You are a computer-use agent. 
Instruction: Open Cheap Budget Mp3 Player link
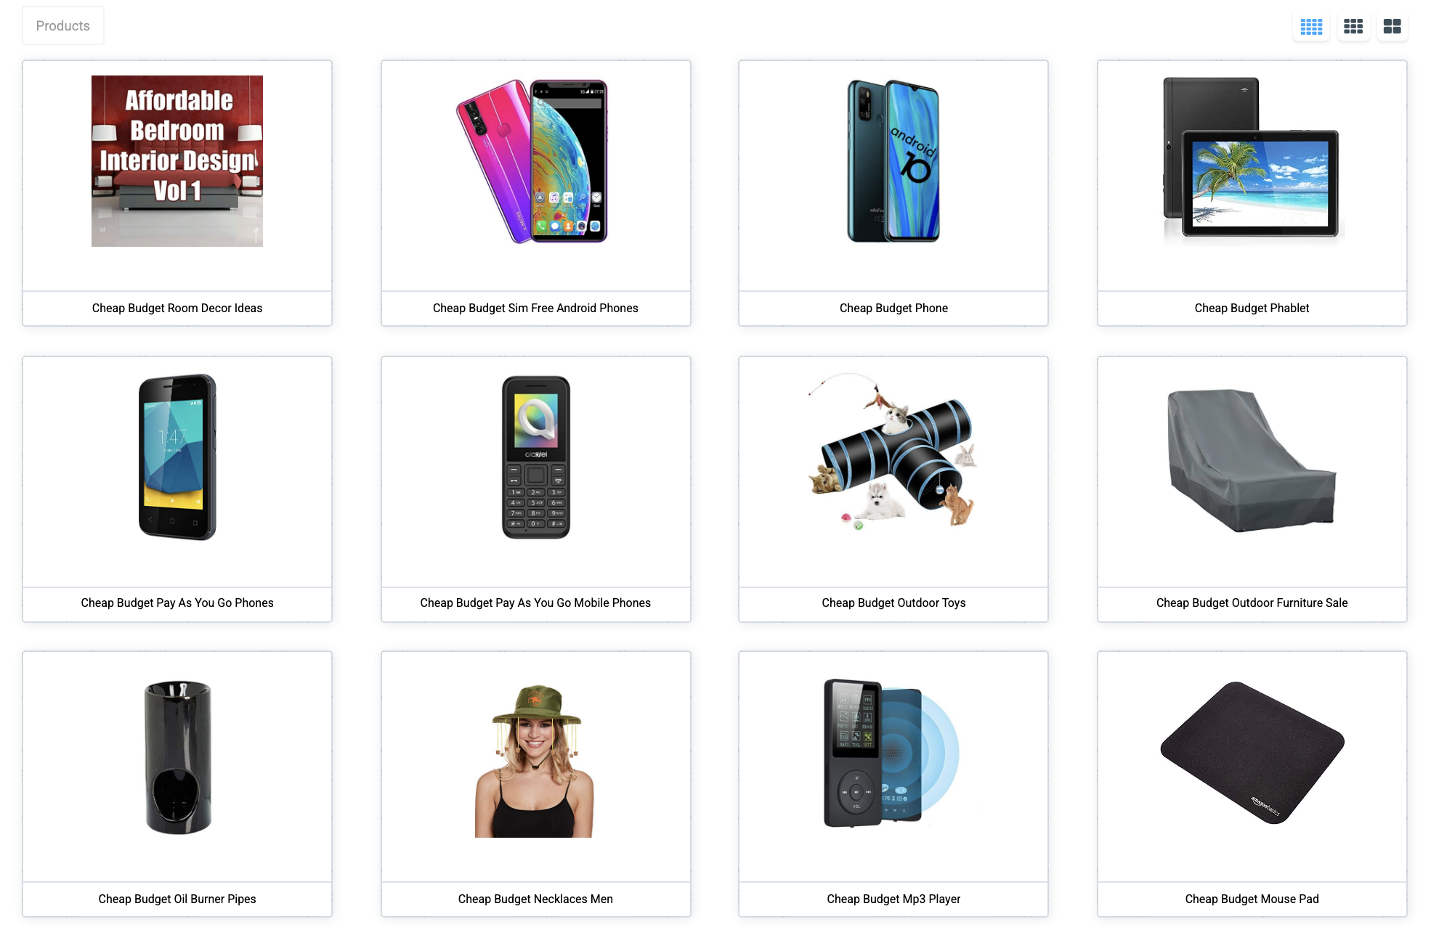[893, 899]
